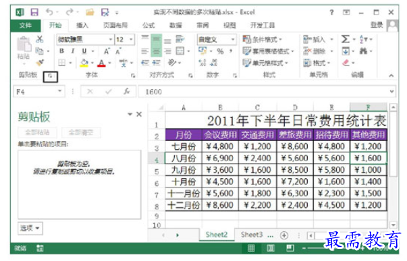The width and height of the screenshot is (407, 261).
Task: Click the Undo arrow icon
Action: [x=49, y=12]
